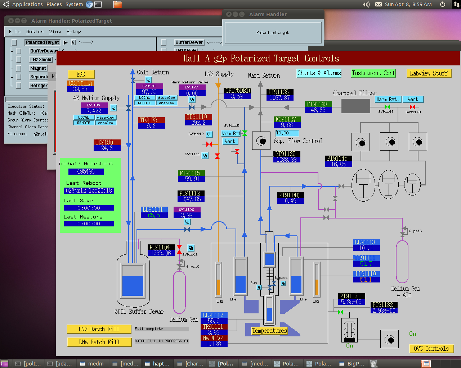Click the green valve below PI91131
Screen dimensions: 461x368
(340, 312)
